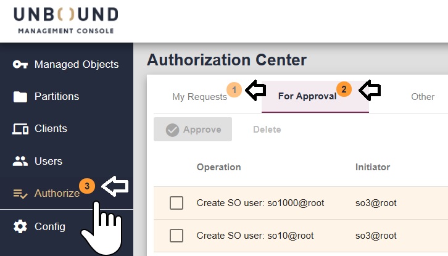Click the badge on My Requests
The width and height of the screenshot is (448, 256).
(234, 89)
